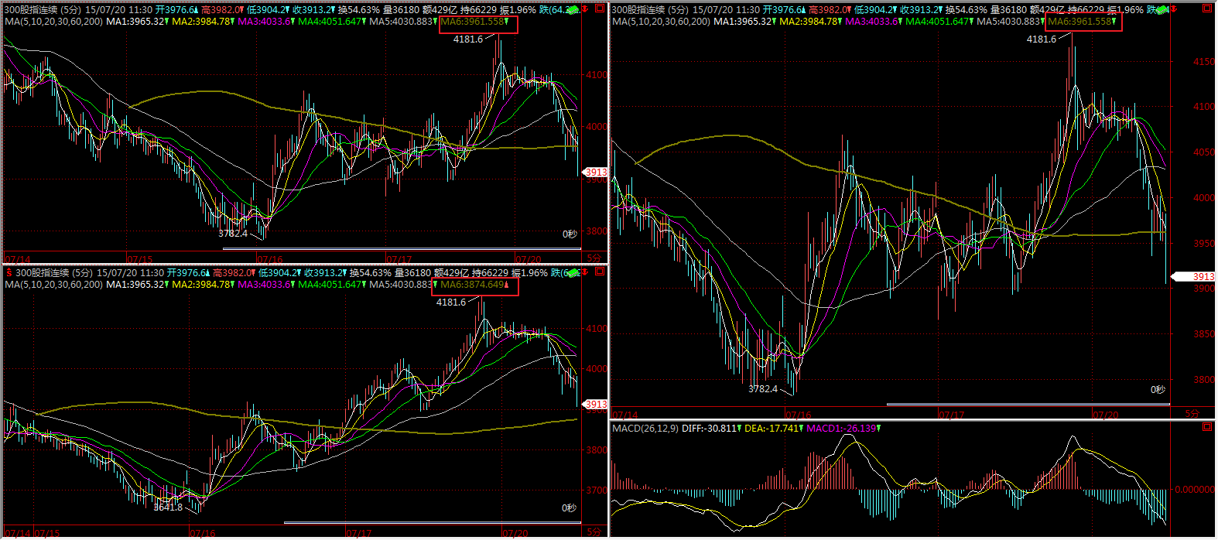
Task: Click the MA(5,10,20,30,60,200) label in right chart
Action: click(661, 22)
